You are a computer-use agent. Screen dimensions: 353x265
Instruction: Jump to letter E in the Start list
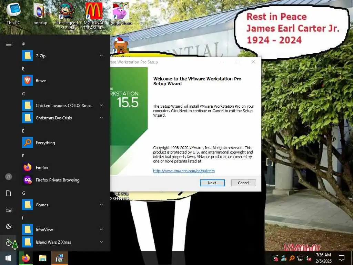pyautogui.click(x=23, y=131)
